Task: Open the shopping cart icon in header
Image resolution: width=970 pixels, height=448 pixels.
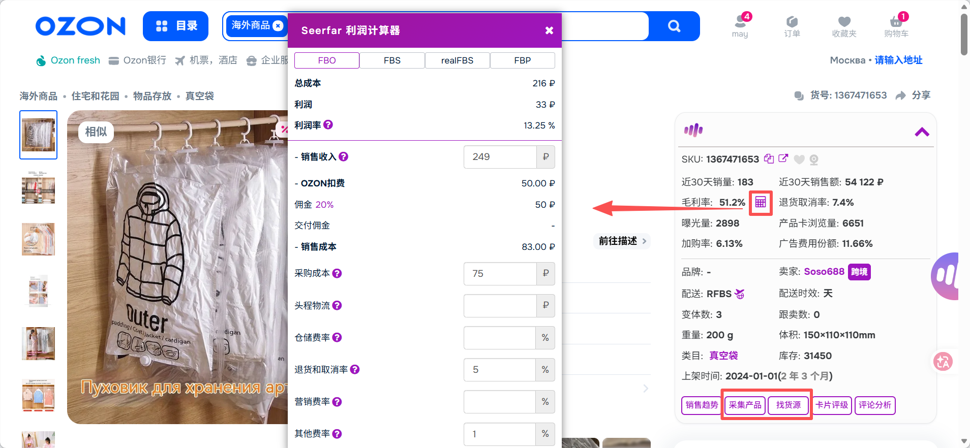Action: [x=896, y=22]
